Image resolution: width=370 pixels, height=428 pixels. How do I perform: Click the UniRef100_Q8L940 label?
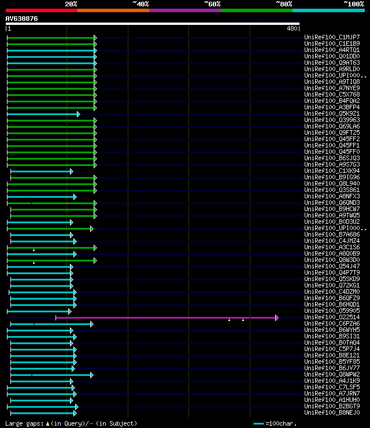pyautogui.click(x=332, y=183)
